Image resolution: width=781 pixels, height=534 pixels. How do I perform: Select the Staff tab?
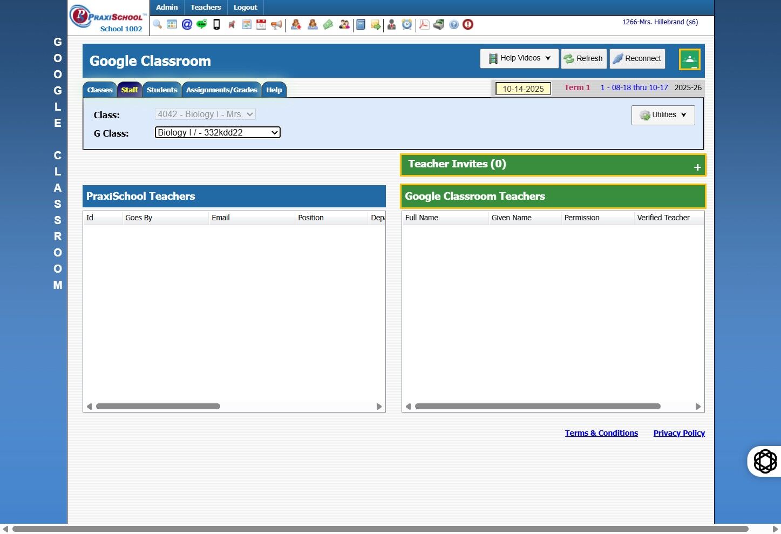[130, 90]
